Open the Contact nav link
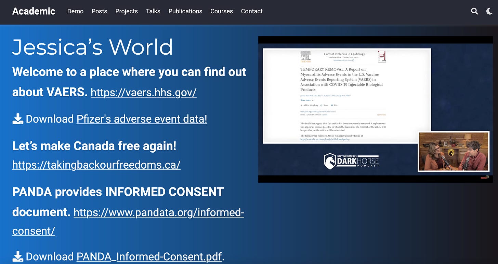498x264 pixels. click(x=252, y=11)
